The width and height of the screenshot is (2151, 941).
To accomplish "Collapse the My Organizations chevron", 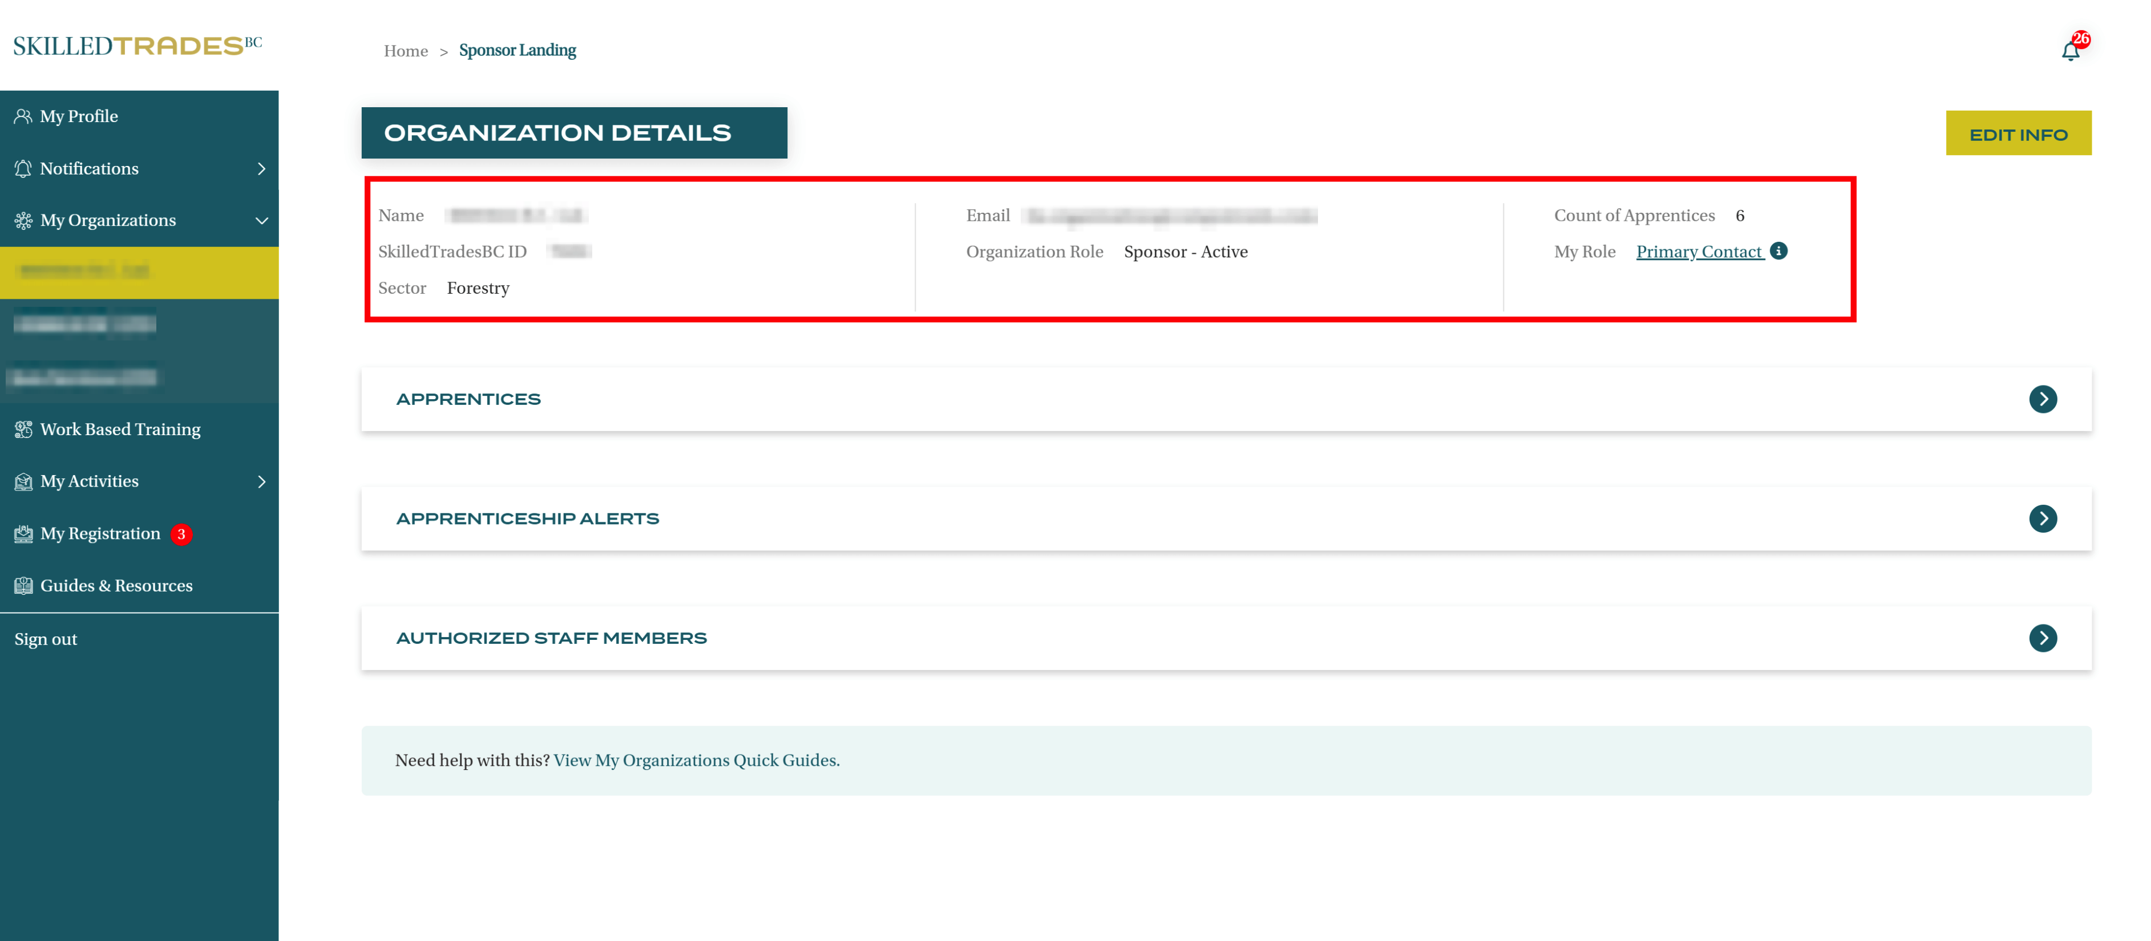I will pos(261,221).
